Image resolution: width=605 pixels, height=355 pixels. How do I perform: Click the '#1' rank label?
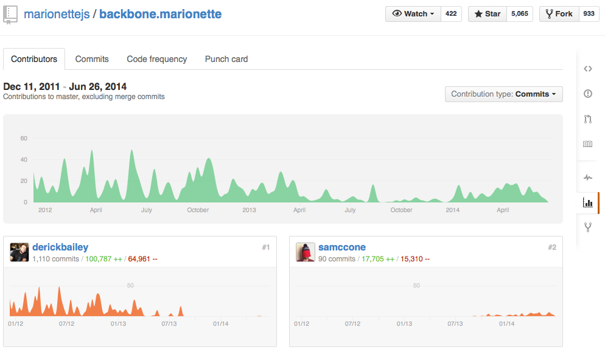point(266,247)
